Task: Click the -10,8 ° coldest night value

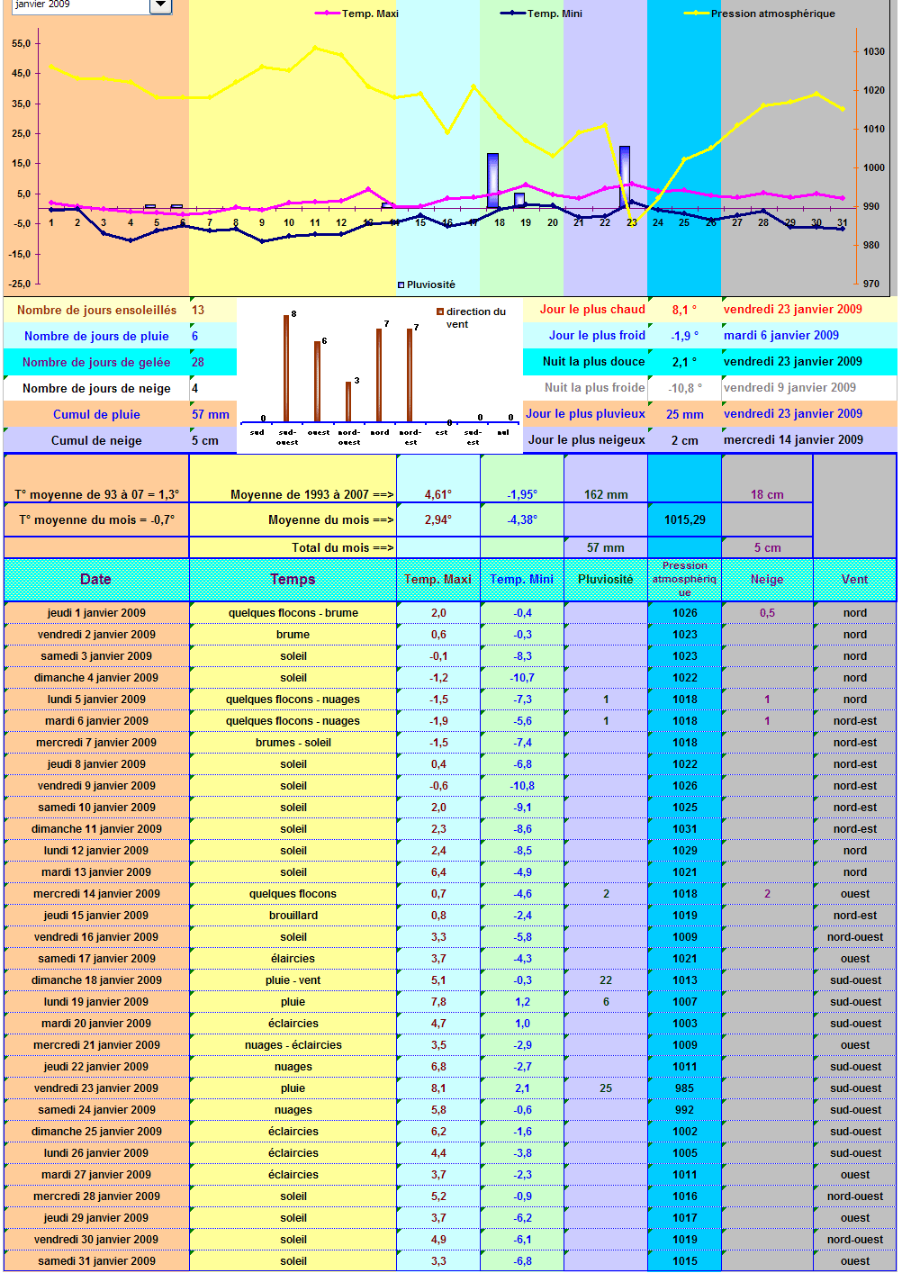Action: point(684,388)
